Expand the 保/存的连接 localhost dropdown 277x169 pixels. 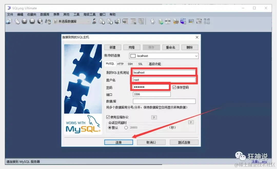click(164, 56)
